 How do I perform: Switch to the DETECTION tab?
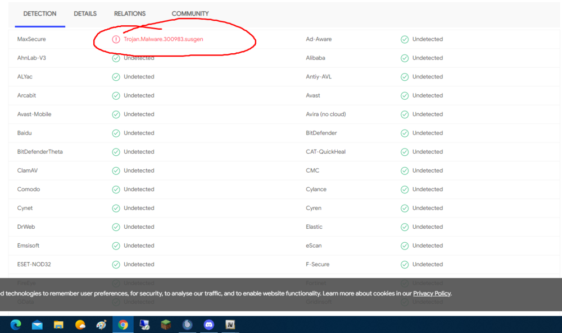[x=40, y=13]
